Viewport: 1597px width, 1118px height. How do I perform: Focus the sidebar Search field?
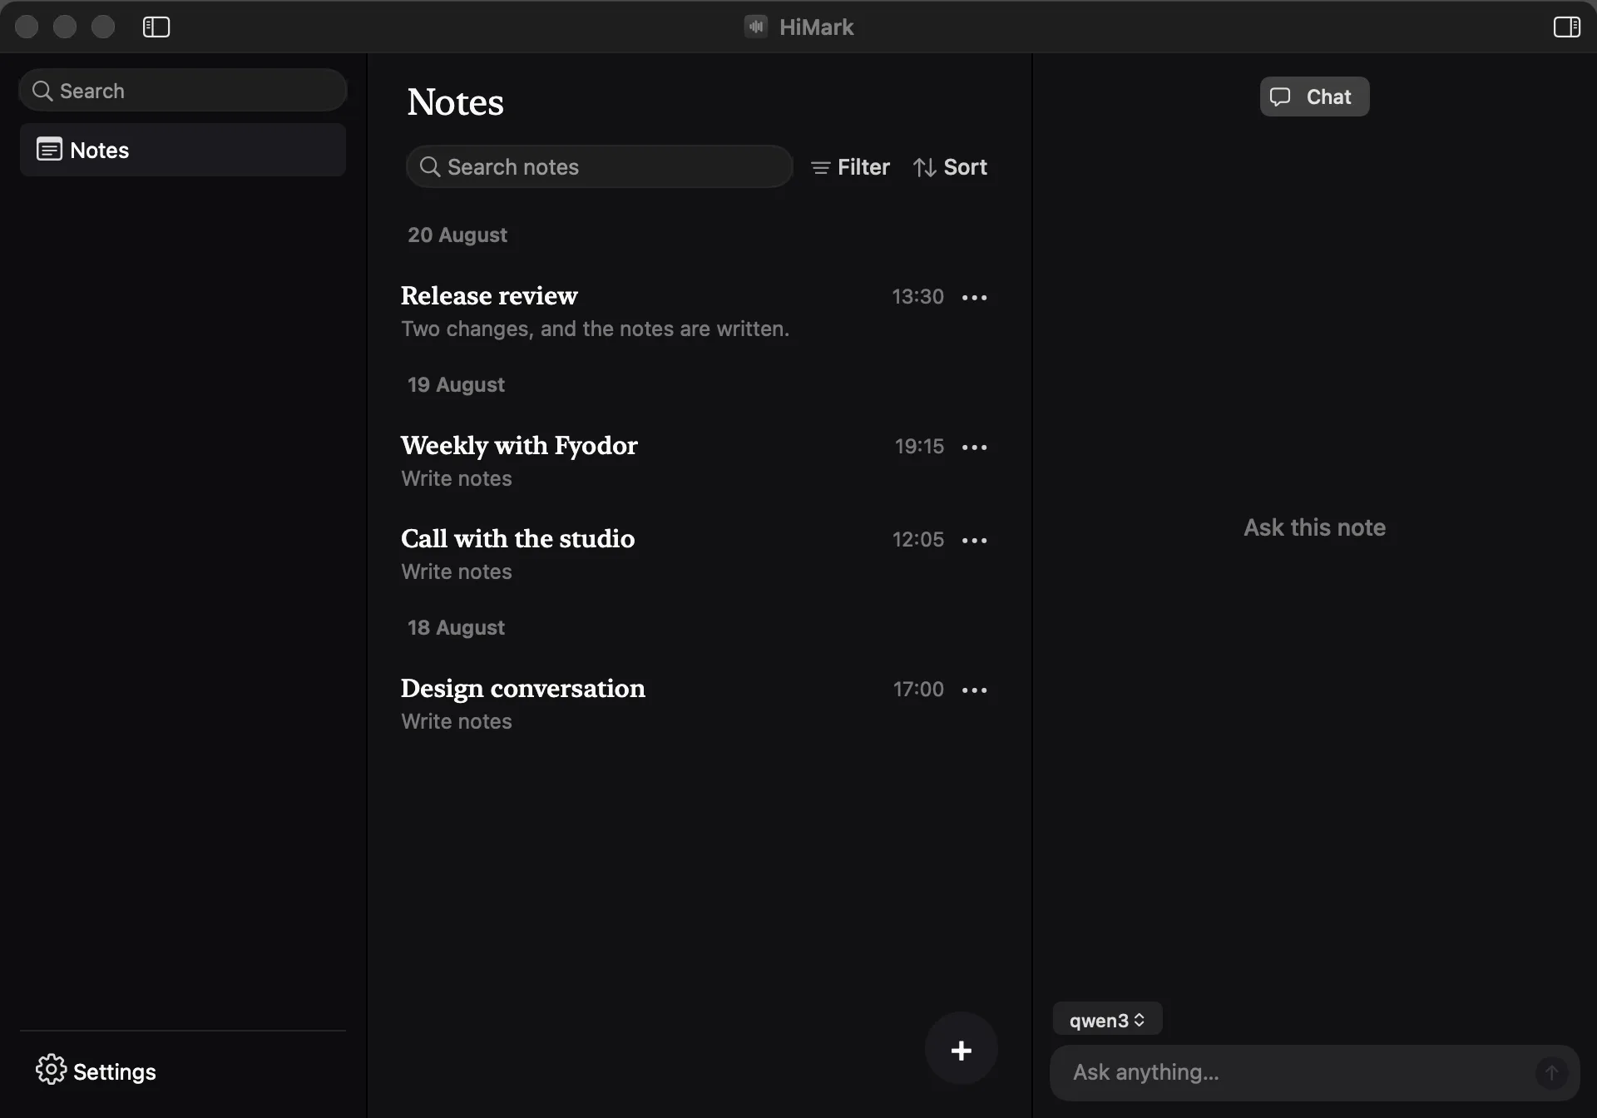click(183, 90)
